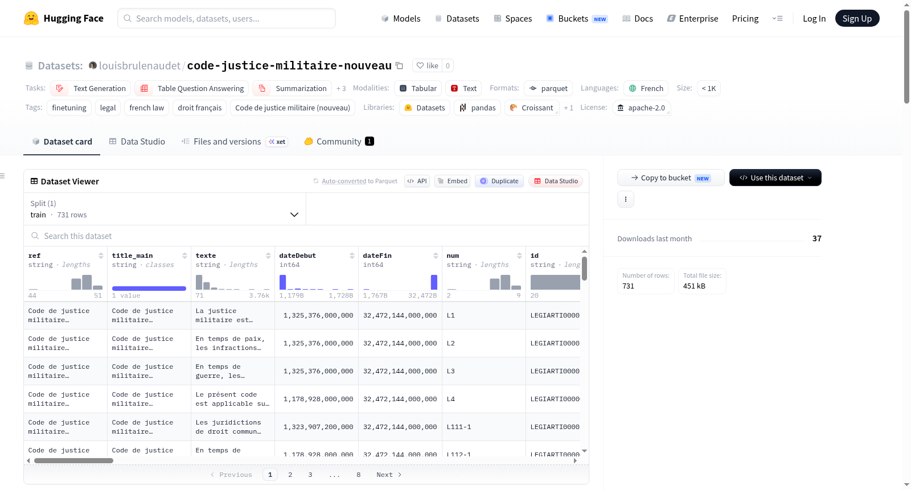Click the Search this dataset field
911x490 pixels.
(x=306, y=236)
